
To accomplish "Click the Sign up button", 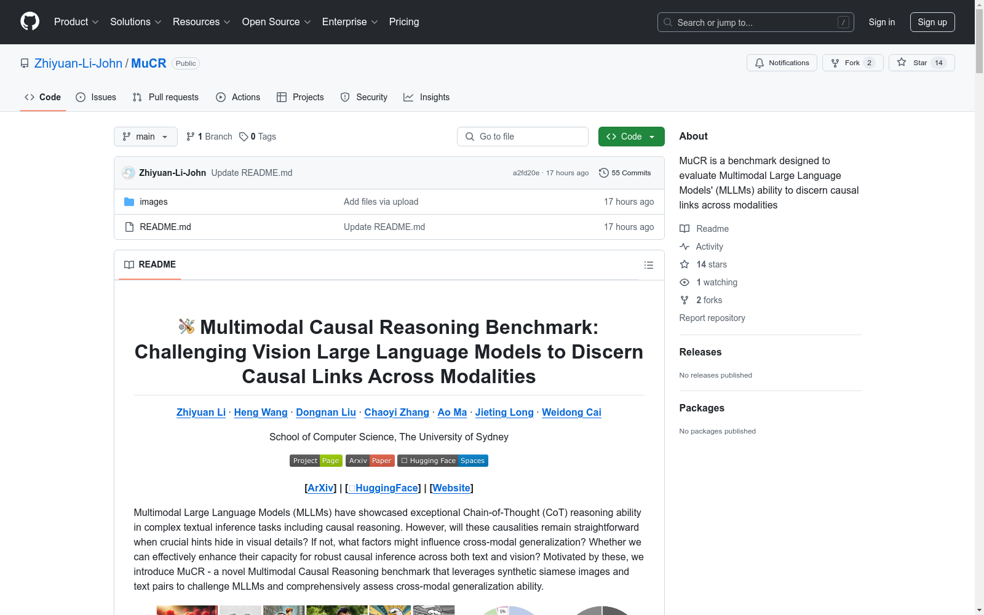I will tap(932, 22).
